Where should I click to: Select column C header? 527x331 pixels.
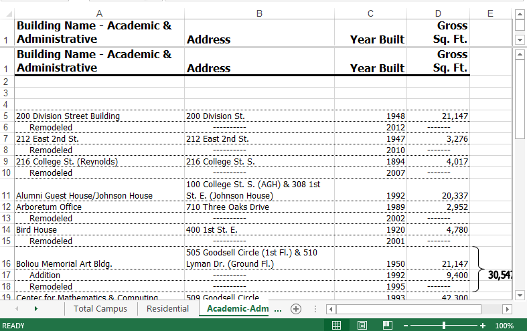370,13
